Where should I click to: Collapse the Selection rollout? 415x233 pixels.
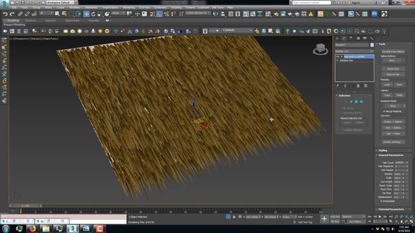pyautogui.click(x=344, y=96)
